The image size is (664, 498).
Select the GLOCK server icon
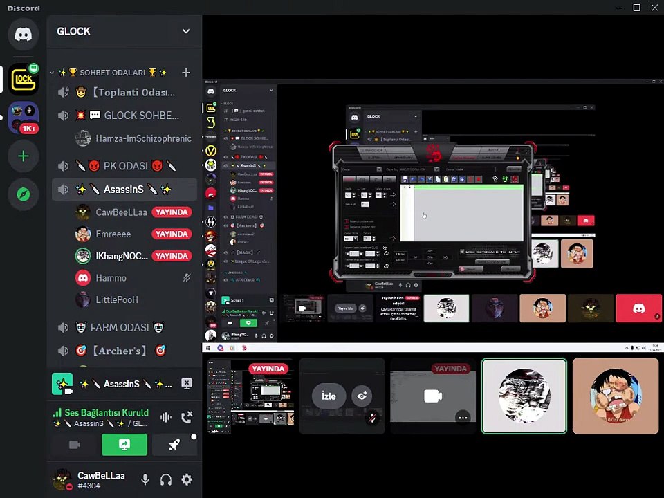pyautogui.click(x=24, y=79)
